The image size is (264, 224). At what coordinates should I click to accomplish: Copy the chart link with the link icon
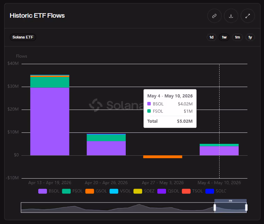point(214,16)
